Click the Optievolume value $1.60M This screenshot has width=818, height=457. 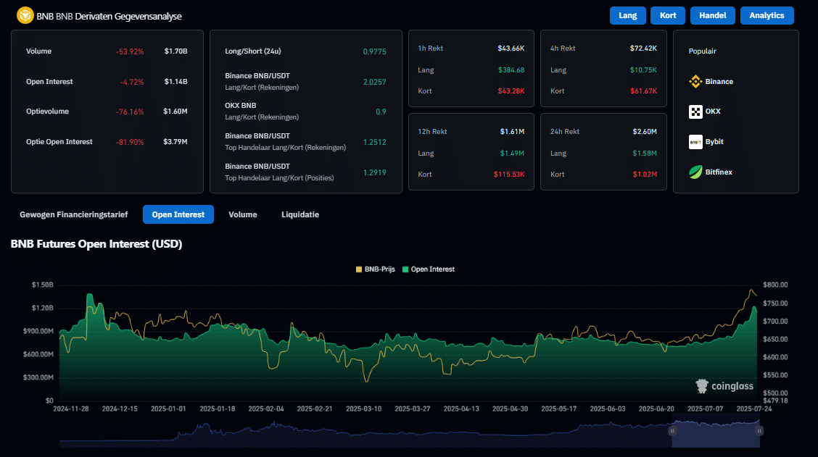[175, 112]
